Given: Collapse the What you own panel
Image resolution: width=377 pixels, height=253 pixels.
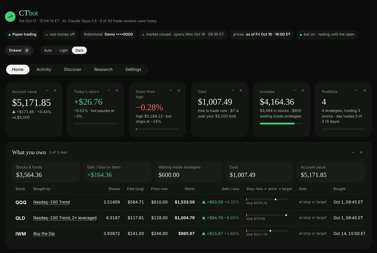Looking at the screenshot, I should coord(353,152).
